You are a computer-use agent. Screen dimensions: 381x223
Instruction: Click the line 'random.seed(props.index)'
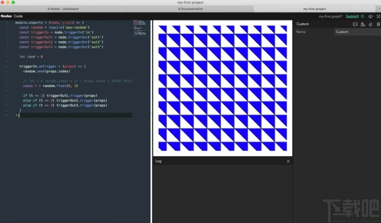tap(46, 71)
